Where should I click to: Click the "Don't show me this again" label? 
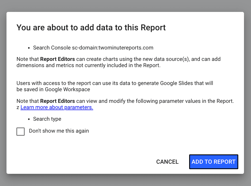click(59, 131)
